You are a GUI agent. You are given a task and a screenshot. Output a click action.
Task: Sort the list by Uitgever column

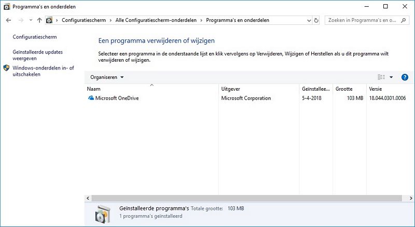point(230,89)
